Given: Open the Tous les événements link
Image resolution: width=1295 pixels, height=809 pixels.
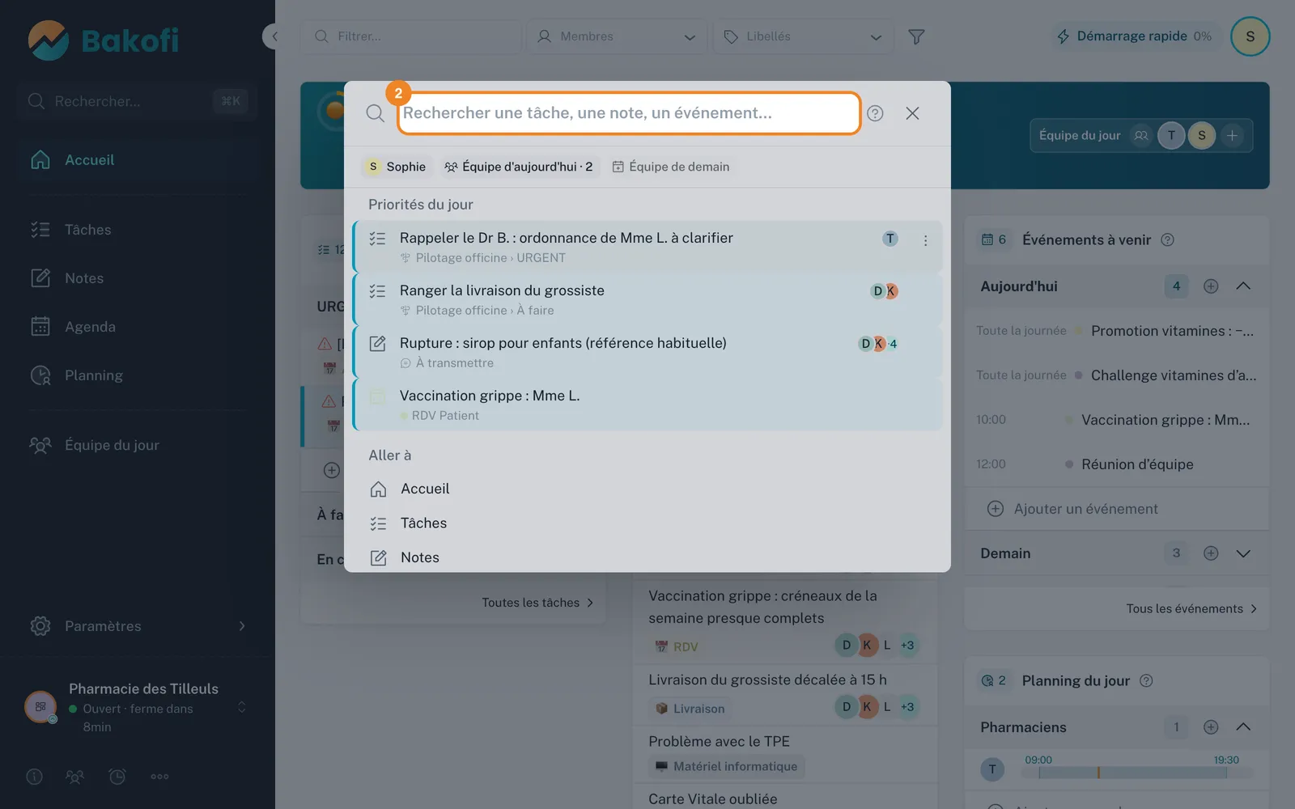Looking at the screenshot, I should tap(1191, 608).
